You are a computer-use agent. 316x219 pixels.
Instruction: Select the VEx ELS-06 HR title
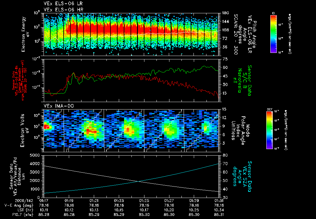click(64, 10)
